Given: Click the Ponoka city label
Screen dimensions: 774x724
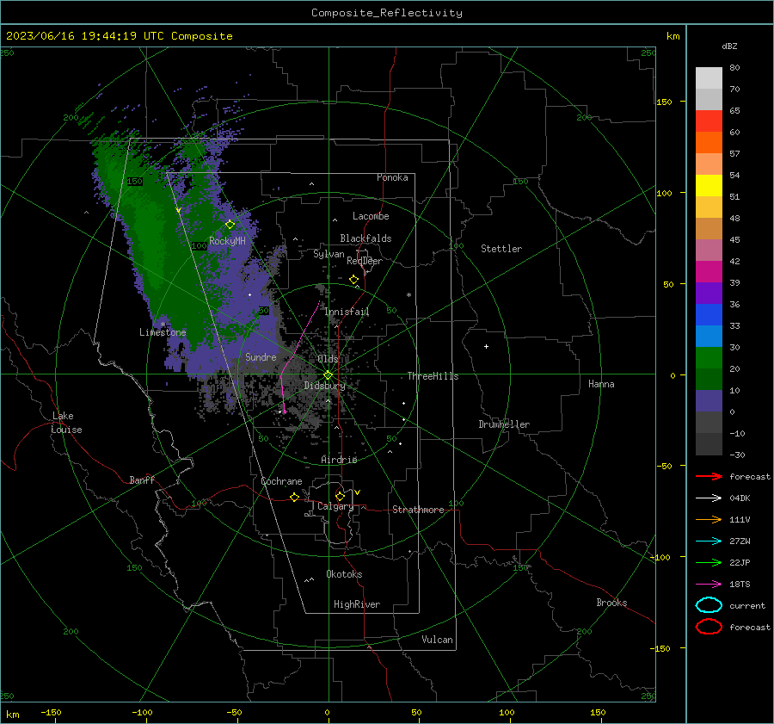Looking at the screenshot, I should (x=392, y=177).
